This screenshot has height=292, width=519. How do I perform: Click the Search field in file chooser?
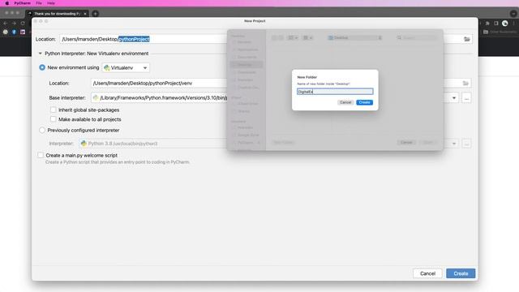click(416, 38)
